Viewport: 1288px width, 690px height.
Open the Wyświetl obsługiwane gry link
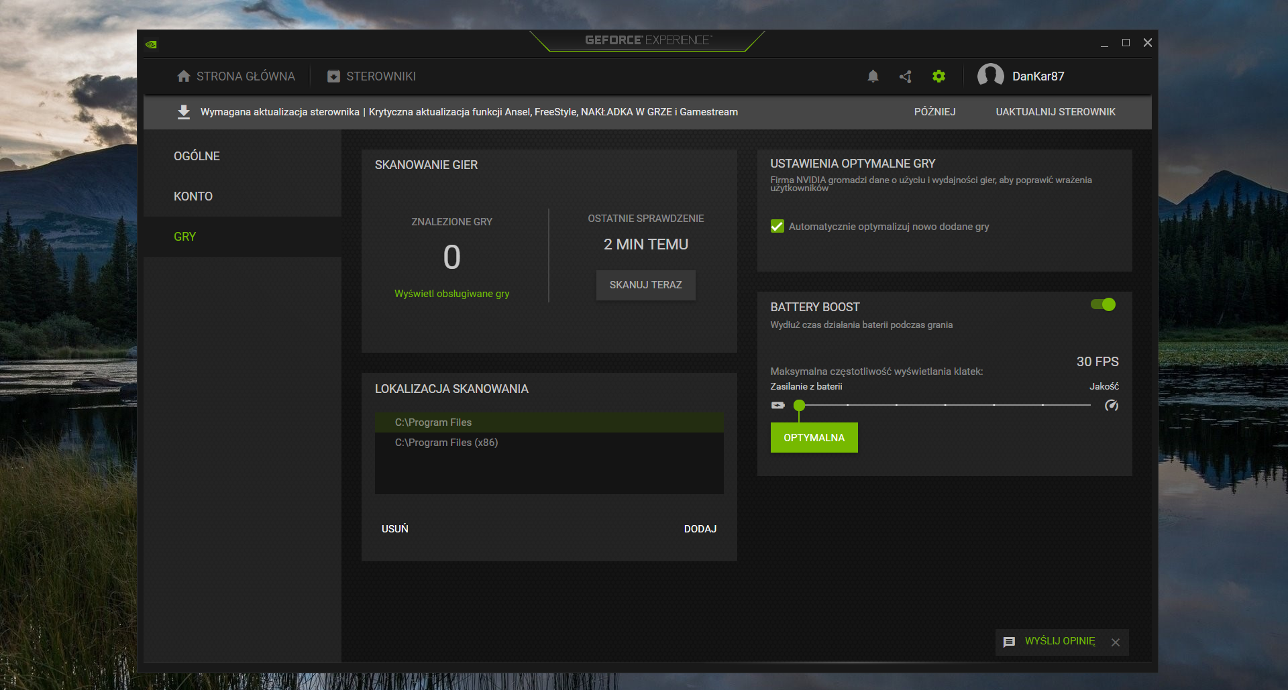pyautogui.click(x=451, y=294)
